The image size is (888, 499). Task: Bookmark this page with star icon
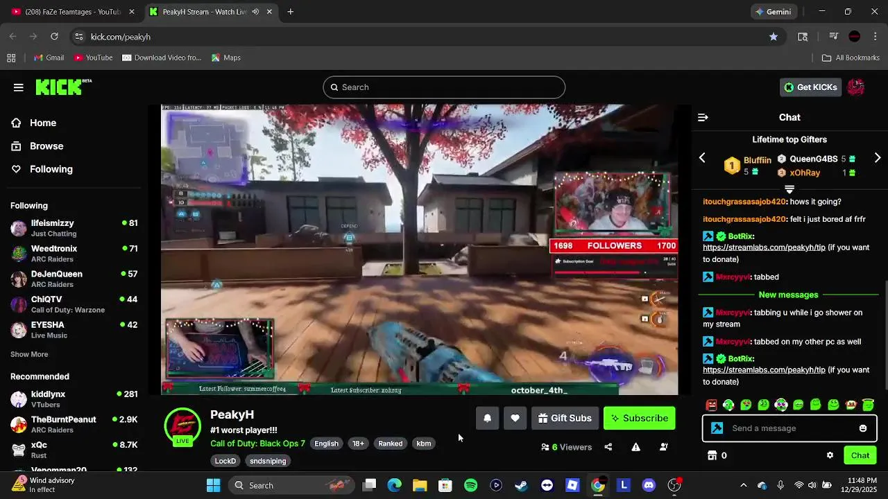[x=774, y=37]
